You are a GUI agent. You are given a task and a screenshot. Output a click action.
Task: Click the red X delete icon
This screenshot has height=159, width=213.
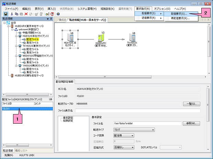pyautogui.click(x=26, y=14)
